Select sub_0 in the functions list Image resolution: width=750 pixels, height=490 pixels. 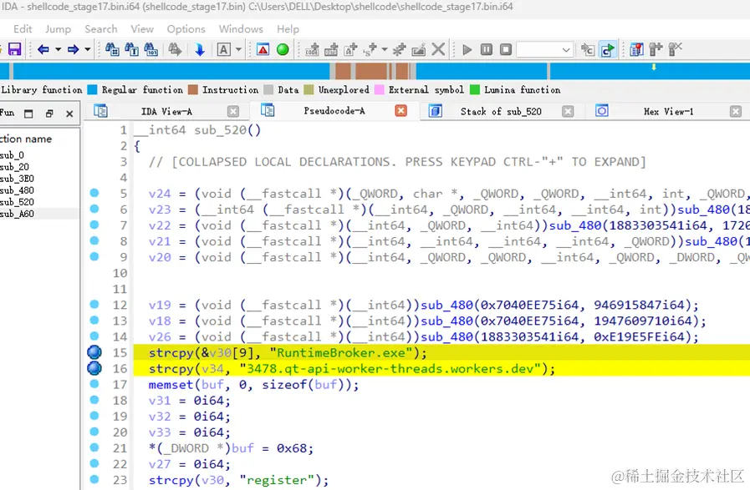(12, 155)
